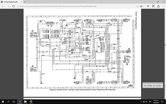
Task: Click the file address bar
Action: 77,6
